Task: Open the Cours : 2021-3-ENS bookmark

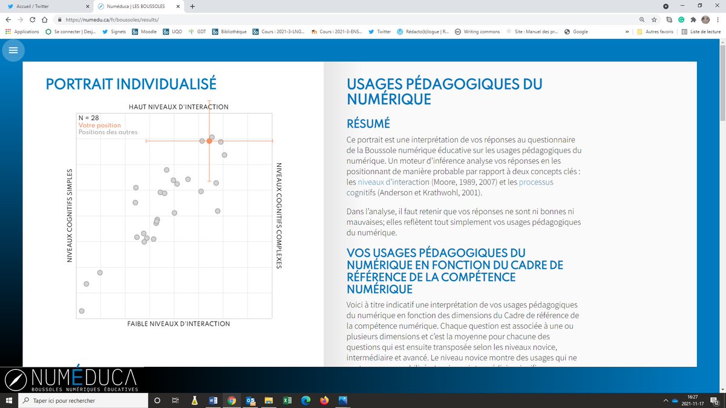Action: (x=337, y=31)
